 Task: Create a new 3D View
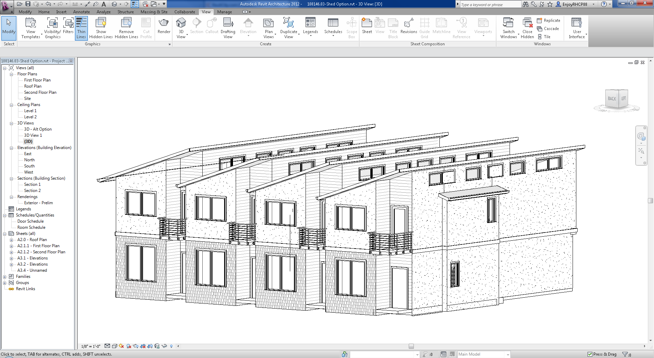(181, 28)
